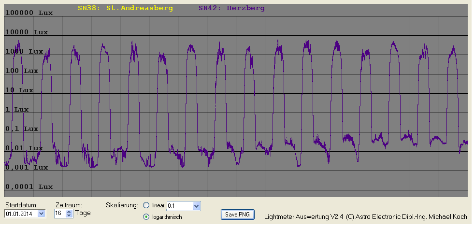474x230 pixels.
Task: Click the Save PNG button
Action: 238,214
